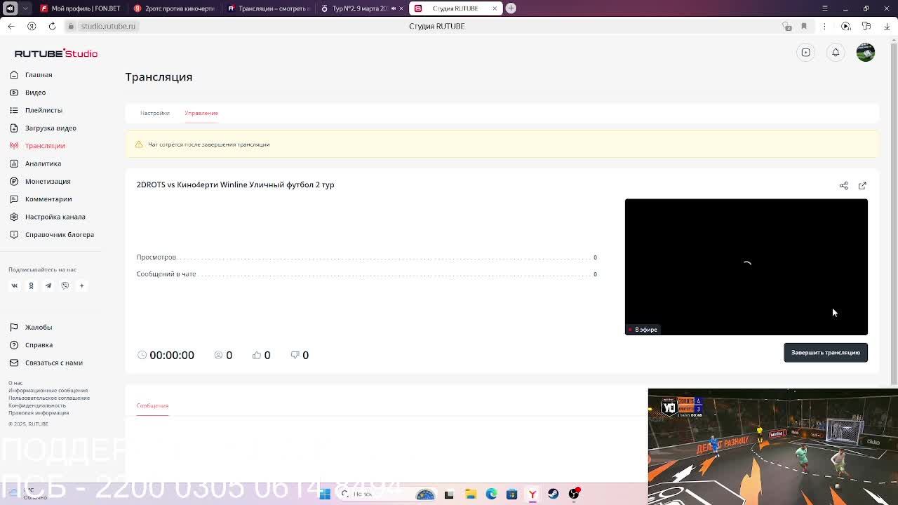Click the home icon beside Главная
The height and width of the screenshot is (505, 898).
(x=14, y=74)
